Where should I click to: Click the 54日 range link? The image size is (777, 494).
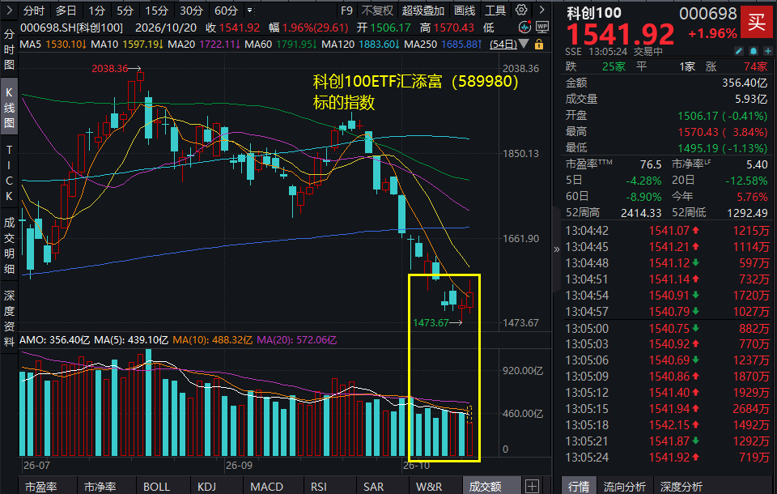point(503,45)
